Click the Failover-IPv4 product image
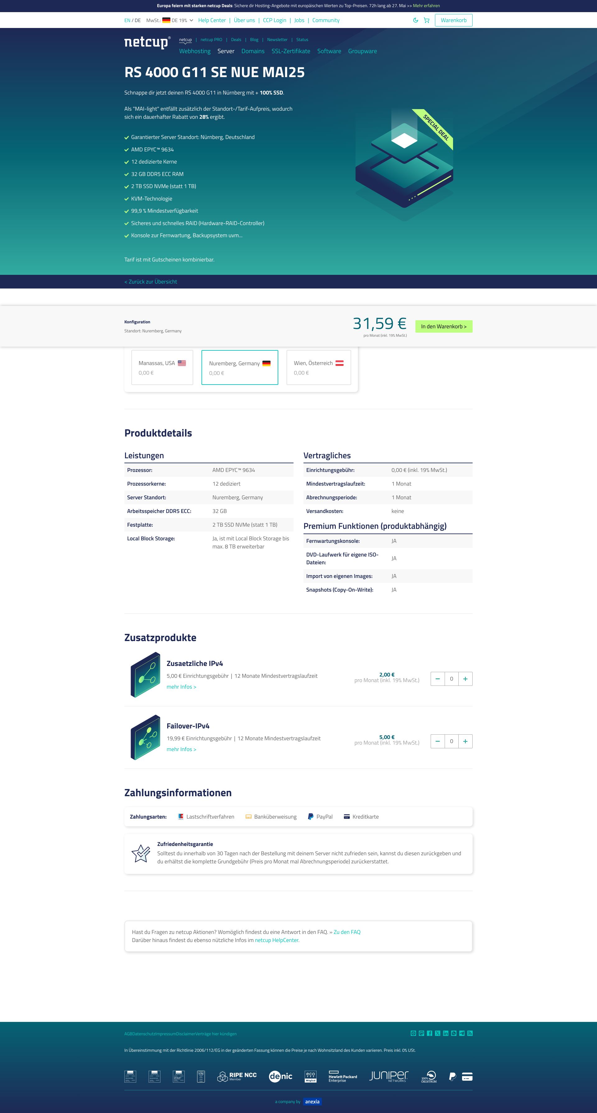This screenshot has height=1113, width=597. [146, 737]
